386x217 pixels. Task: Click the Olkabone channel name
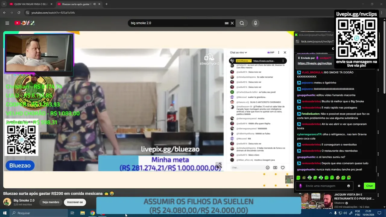[340, 203]
